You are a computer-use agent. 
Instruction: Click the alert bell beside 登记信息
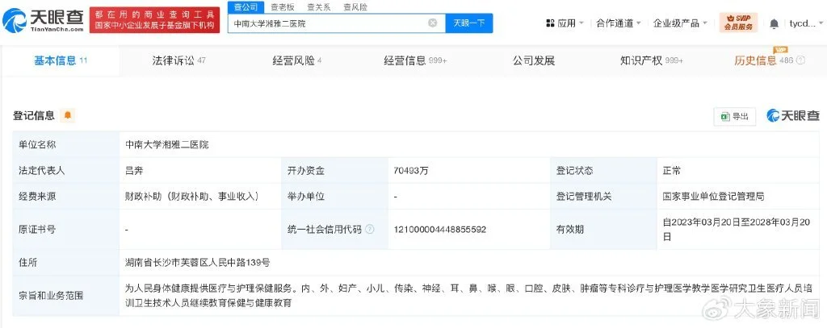tap(67, 116)
